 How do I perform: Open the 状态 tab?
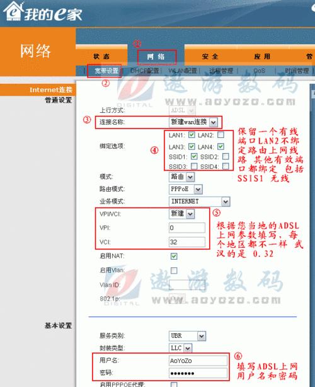coord(101,56)
